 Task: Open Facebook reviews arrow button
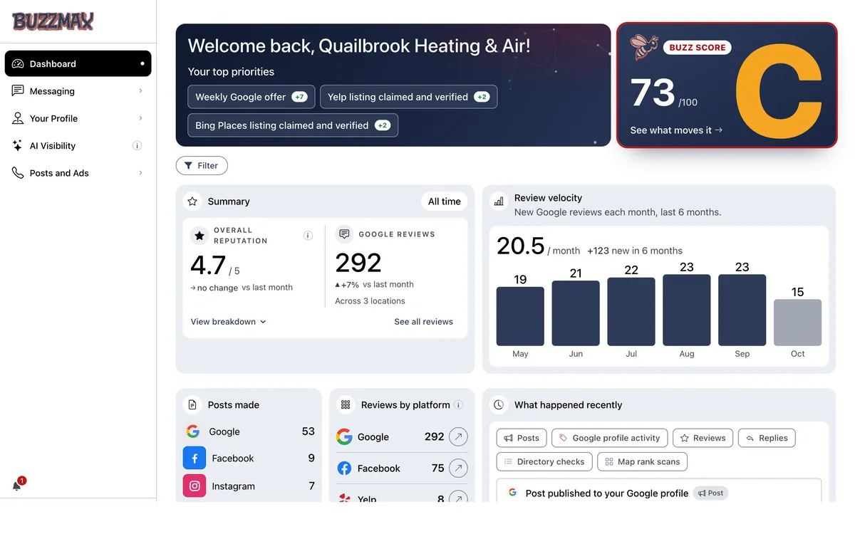coord(459,468)
